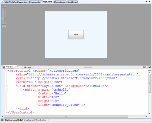The image size is (152, 123).
Task: Click the xmlns:x xaml schema URL line
Action: click(67, 78)
